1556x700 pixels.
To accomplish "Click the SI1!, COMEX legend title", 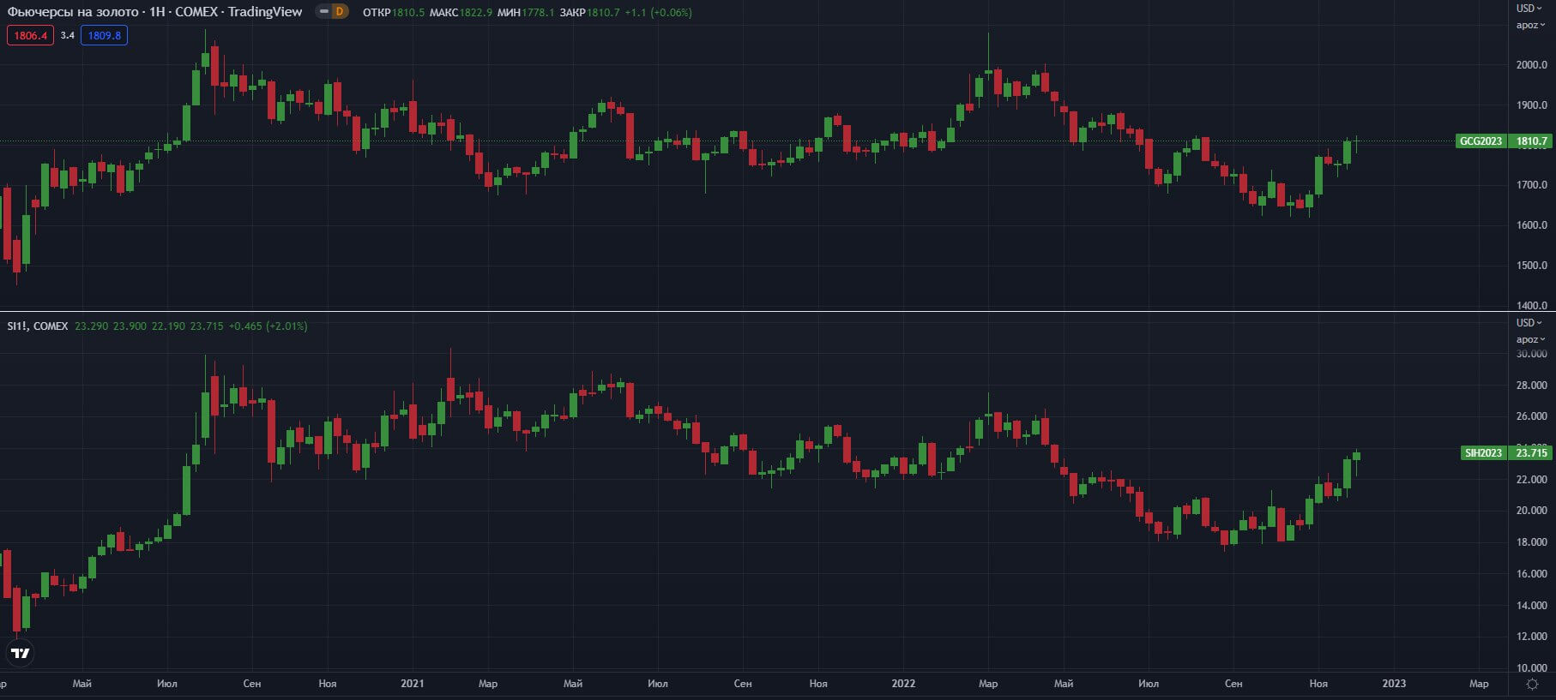I will (x=38, y=326).
